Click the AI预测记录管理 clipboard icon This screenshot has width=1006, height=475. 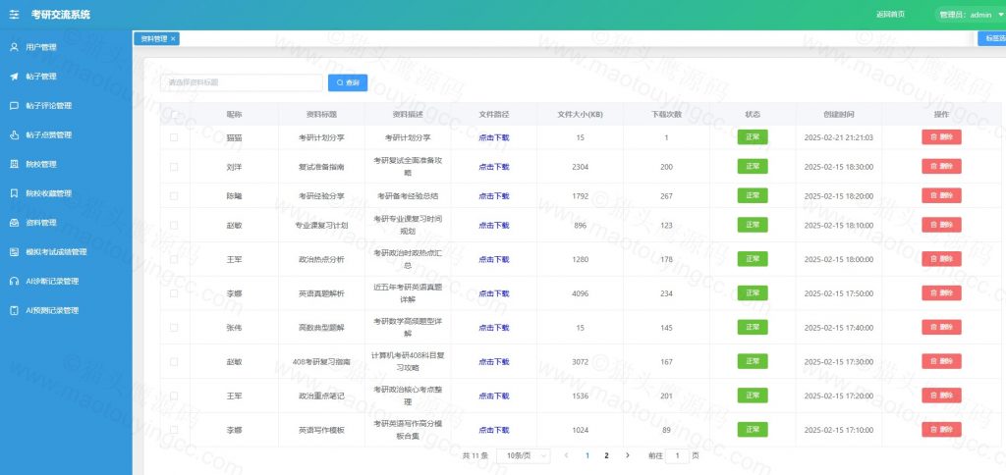pos(14,311)
